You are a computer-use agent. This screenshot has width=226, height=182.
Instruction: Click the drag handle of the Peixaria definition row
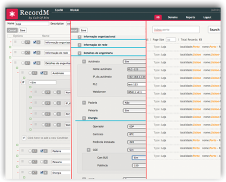click(22, 161)
